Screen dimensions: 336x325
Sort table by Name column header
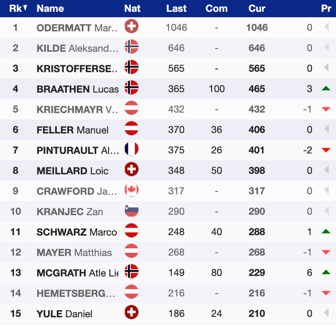pyautogui.click(x=50, y=8)
